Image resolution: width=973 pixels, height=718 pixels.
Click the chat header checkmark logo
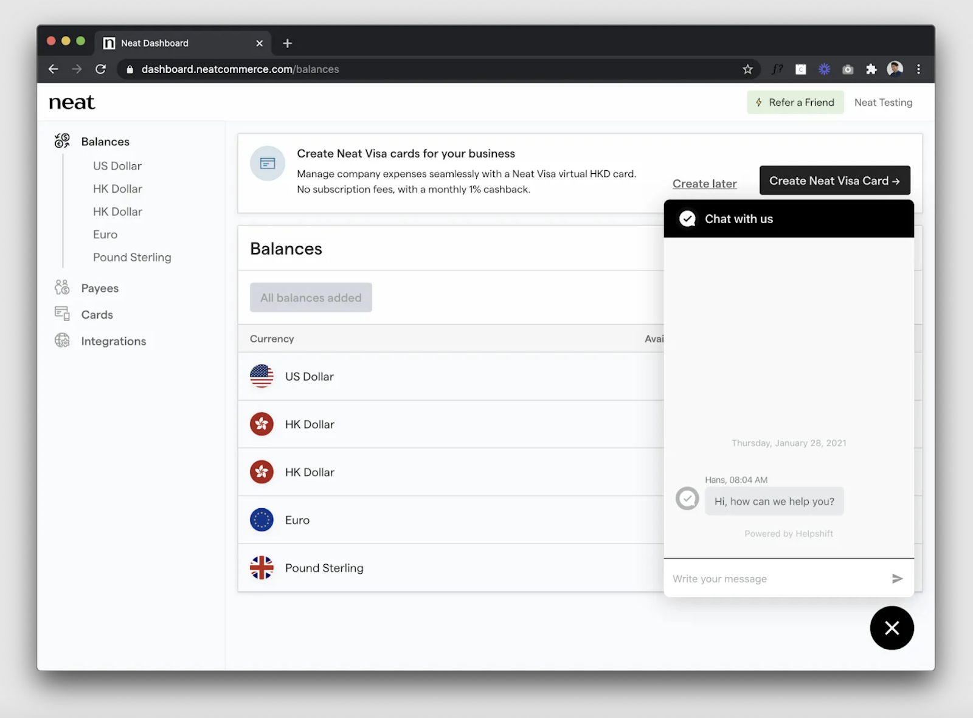pos(687,219)
